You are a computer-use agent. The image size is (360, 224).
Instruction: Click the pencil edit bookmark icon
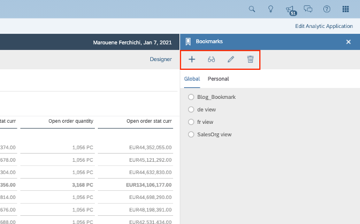pyautogui.click(x=231, y=59)
